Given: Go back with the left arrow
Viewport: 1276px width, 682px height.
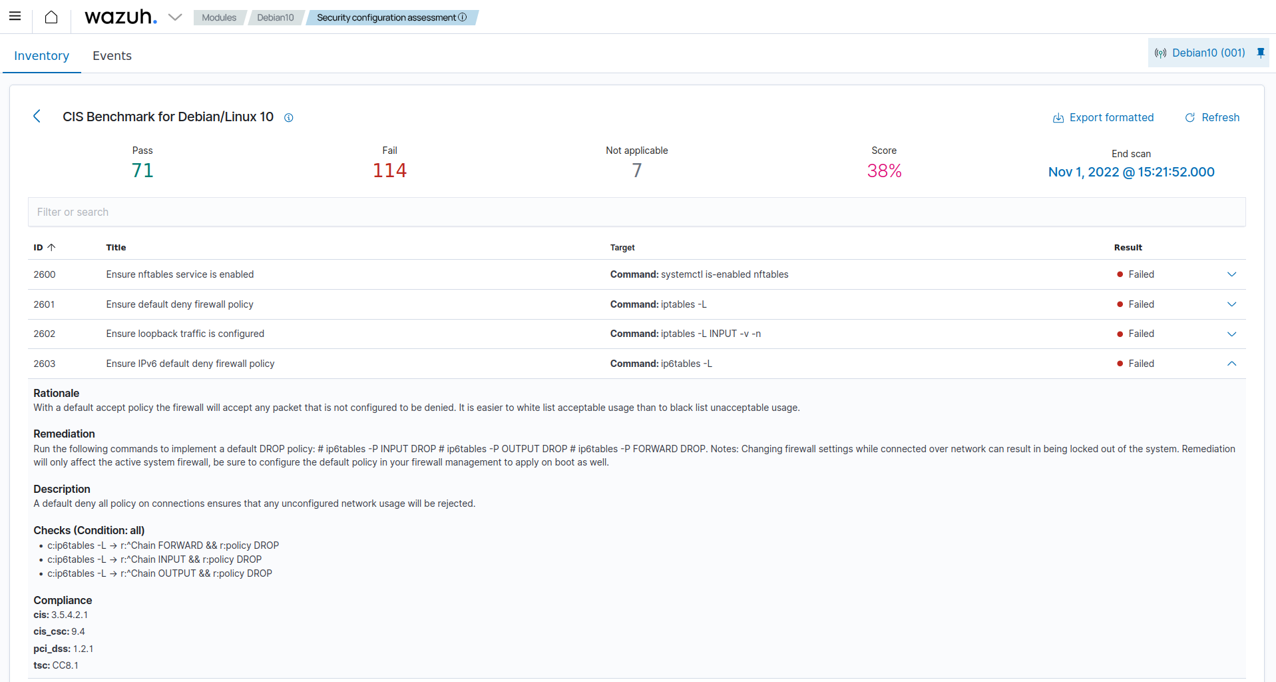Looking at the screenshot, I should click(x=37, y=117).
